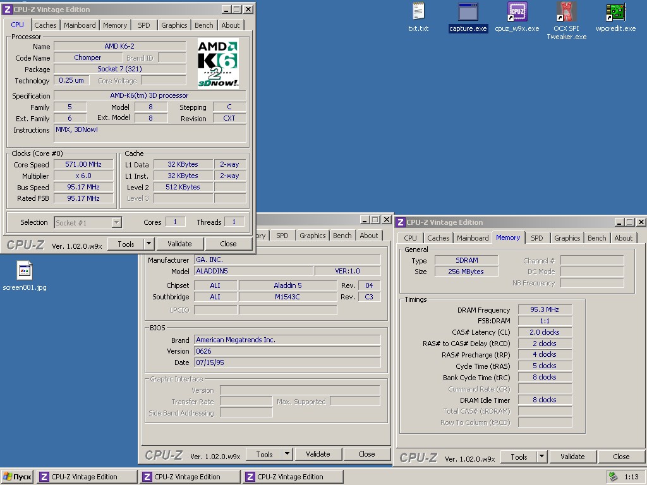Screen dimensions: 647x485
Task: Open About tab in CPU window
Action: tap(230, 25)
